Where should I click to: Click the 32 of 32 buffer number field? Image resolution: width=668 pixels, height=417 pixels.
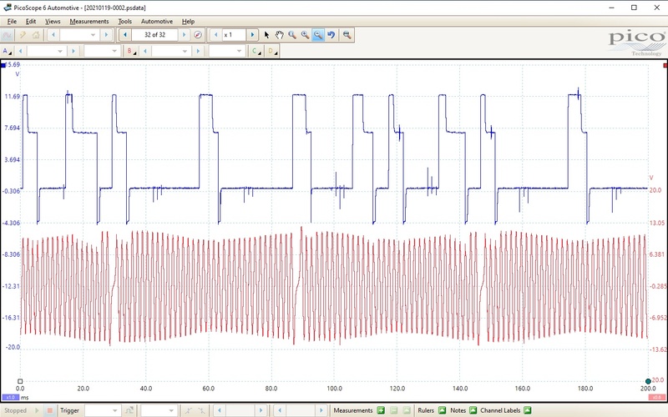(x=154, y=35)
